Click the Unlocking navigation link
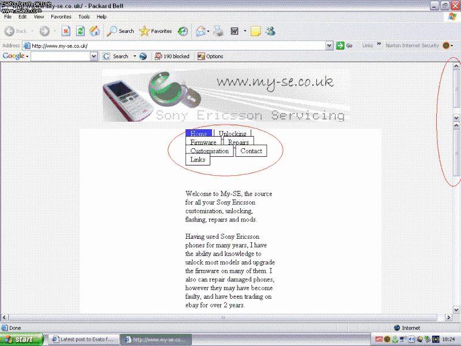Viewport: 461px width, 346px height. point(232,134)
